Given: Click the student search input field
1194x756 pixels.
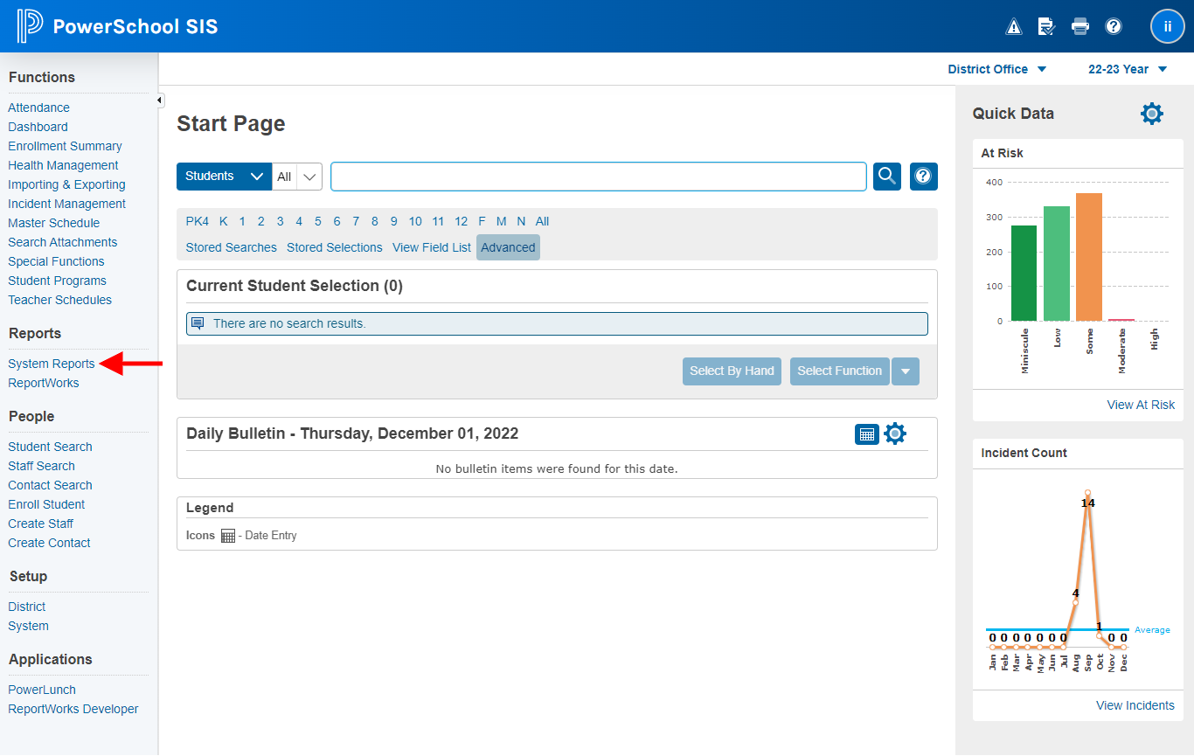Looking at the screenshot, I should click(599, 177).
